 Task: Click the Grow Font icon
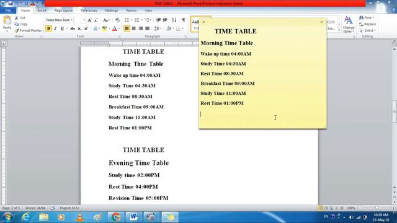pyautogui.click(x=89, y=20)
